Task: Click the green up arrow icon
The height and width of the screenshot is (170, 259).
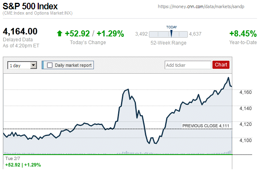Action: pos(59,34)
